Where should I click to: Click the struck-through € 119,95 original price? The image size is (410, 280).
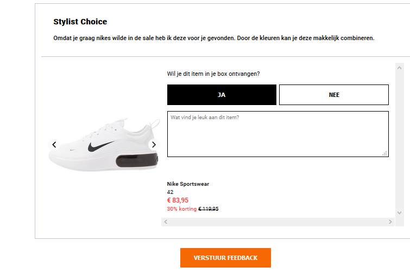209,209
